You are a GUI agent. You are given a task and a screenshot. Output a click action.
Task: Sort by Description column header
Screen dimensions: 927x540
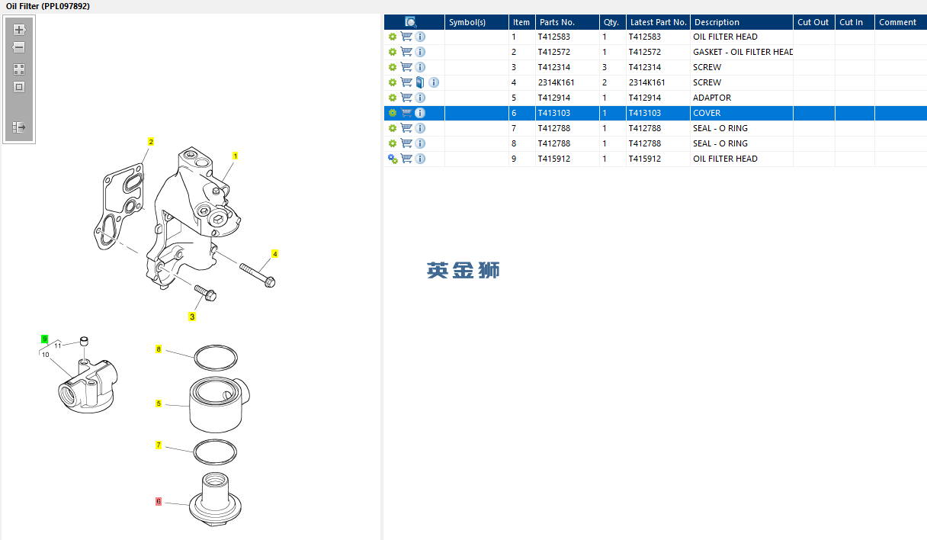click(742, 22)
